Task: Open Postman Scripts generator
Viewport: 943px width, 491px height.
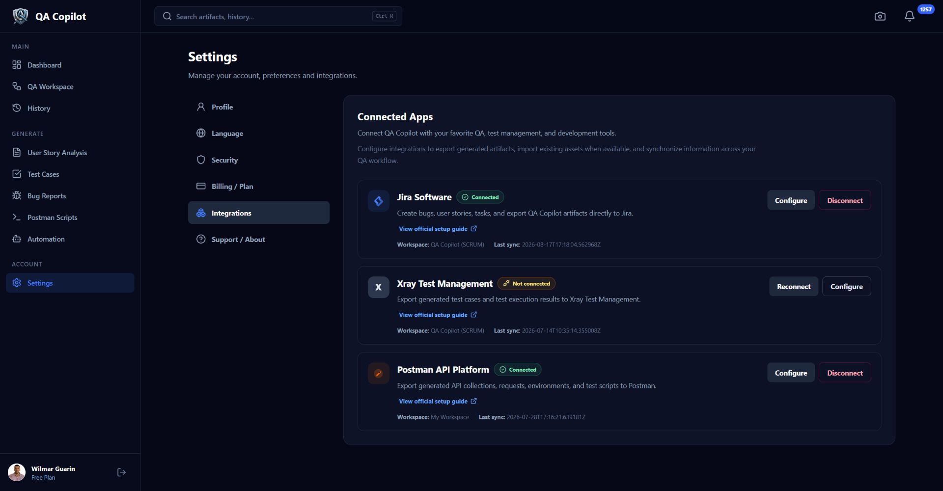Action: tap(70, 217)
